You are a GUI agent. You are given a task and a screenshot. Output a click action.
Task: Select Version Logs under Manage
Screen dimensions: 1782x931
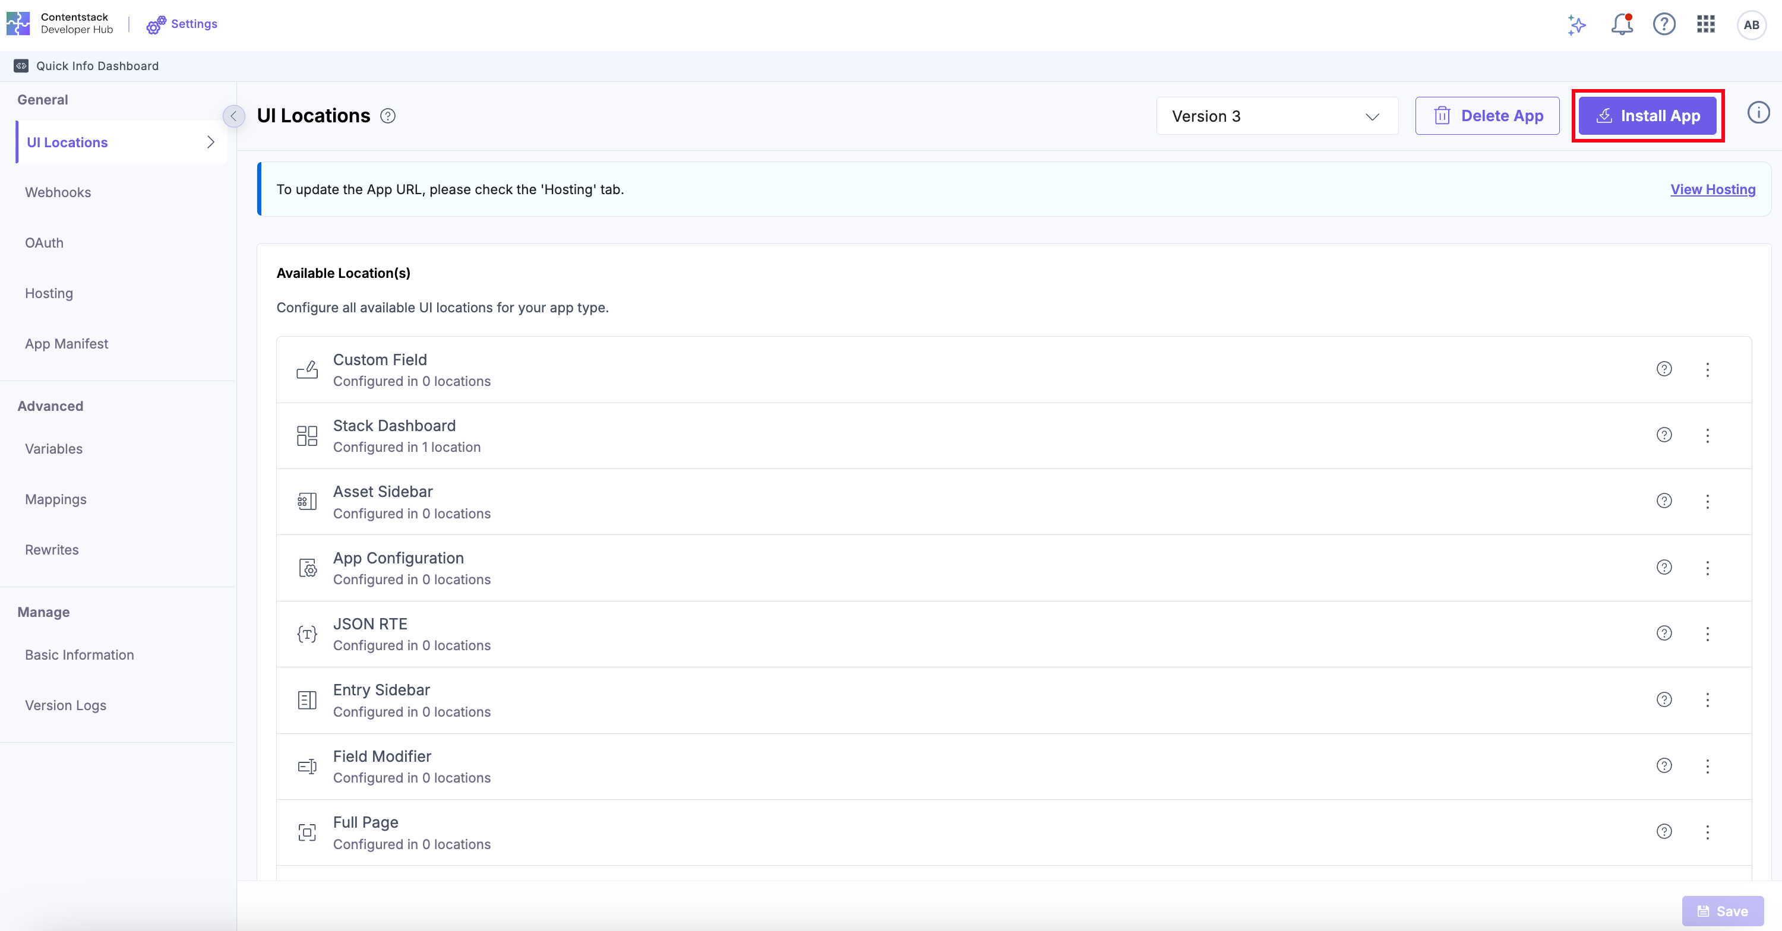66,705
